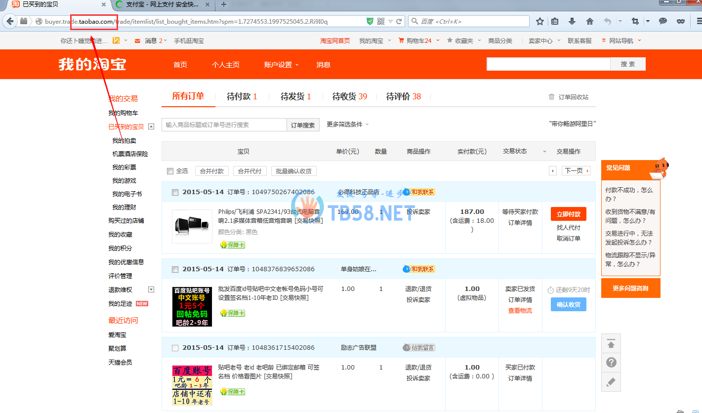This screenshot has width=702, height=413.
Task: Open the downloads arrow icon in the toolbar
Action: [572, 21]
